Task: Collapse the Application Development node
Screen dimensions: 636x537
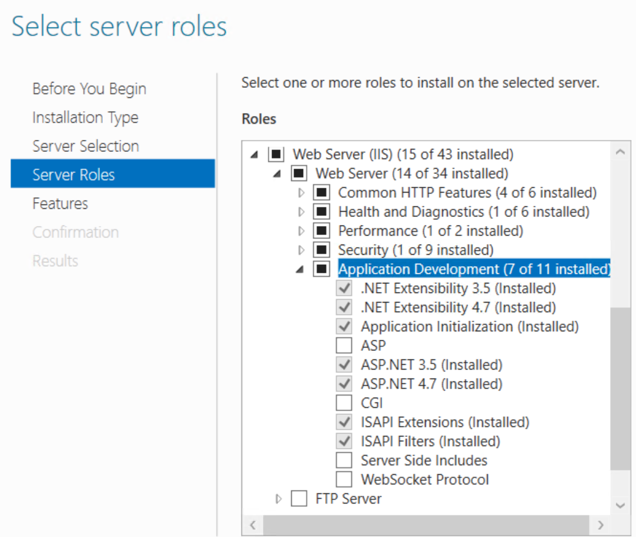Action: [x=299, y=268]
